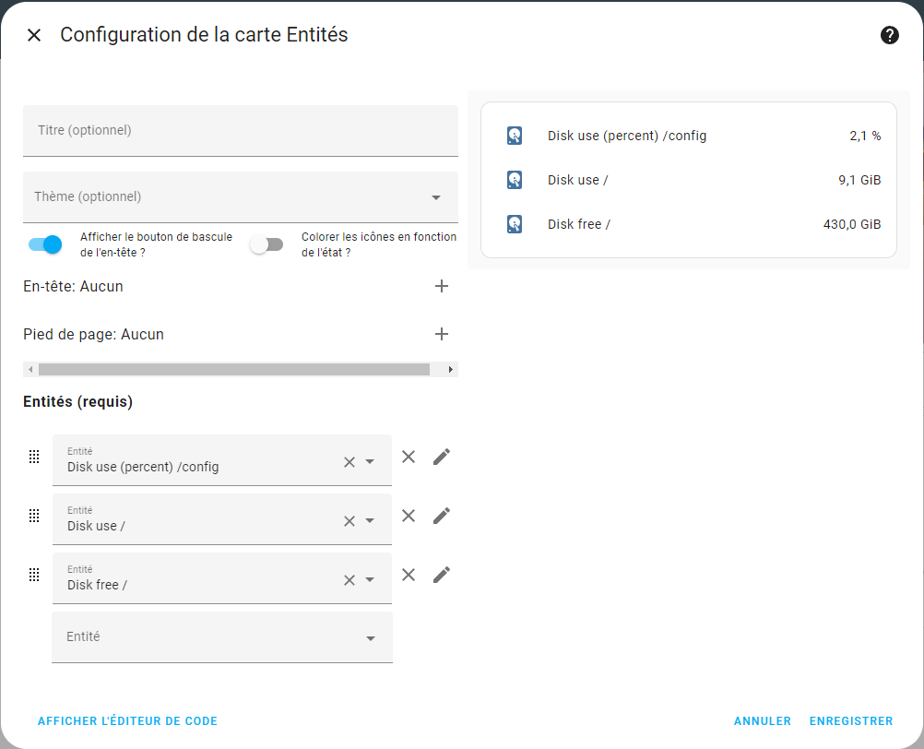Image resolution: width=924 pixels, height=749 pixels.
Task: Close the Entities card configuration dialog
Action: point(34,35)
